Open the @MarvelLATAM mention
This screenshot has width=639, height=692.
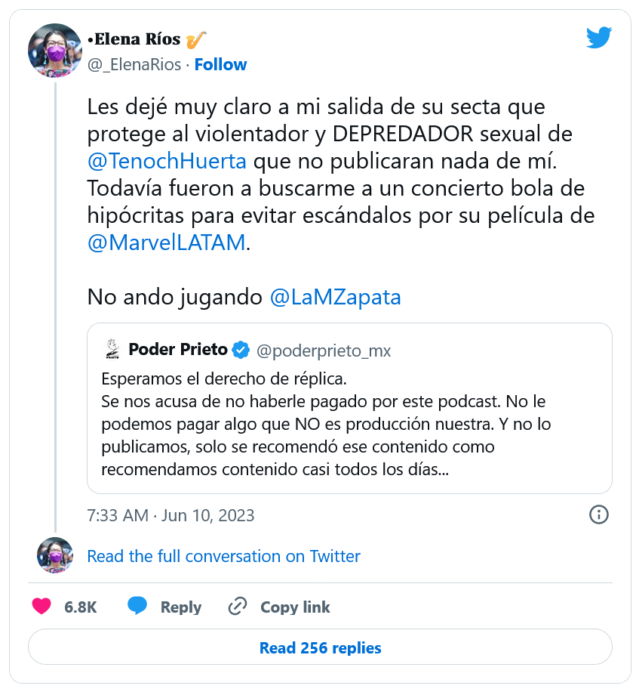coord(166,243)
